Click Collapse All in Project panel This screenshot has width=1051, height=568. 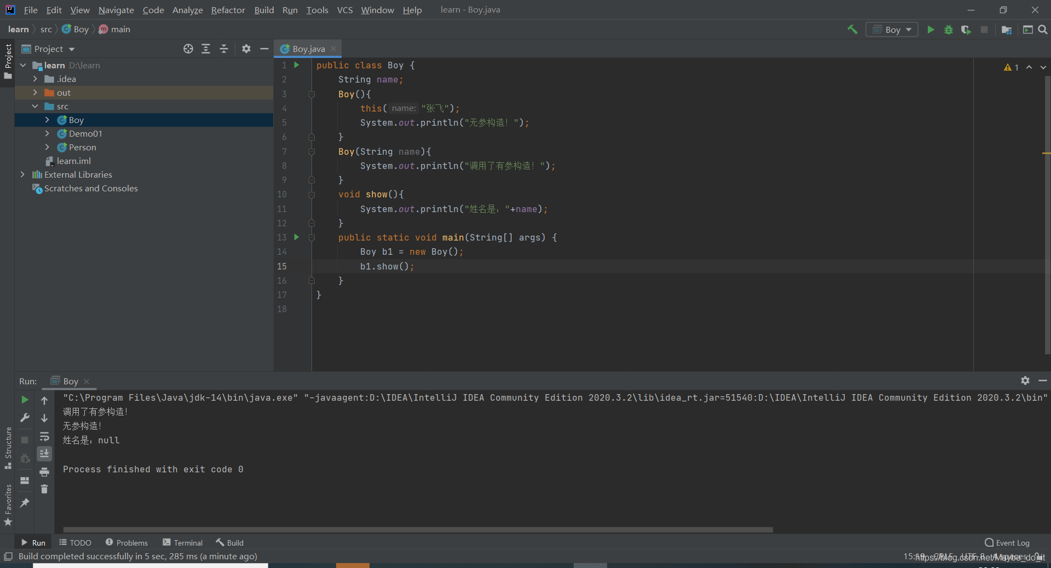[x=224, y=49]
